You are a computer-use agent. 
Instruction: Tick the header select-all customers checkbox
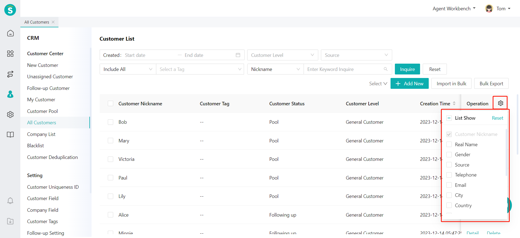[x=110, y=103]
